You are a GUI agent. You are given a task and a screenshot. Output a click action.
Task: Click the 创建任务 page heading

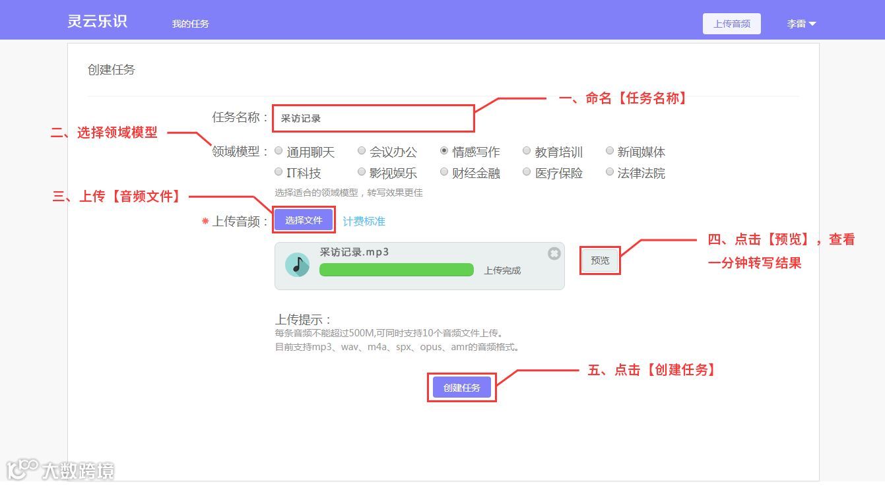[112, 70]
